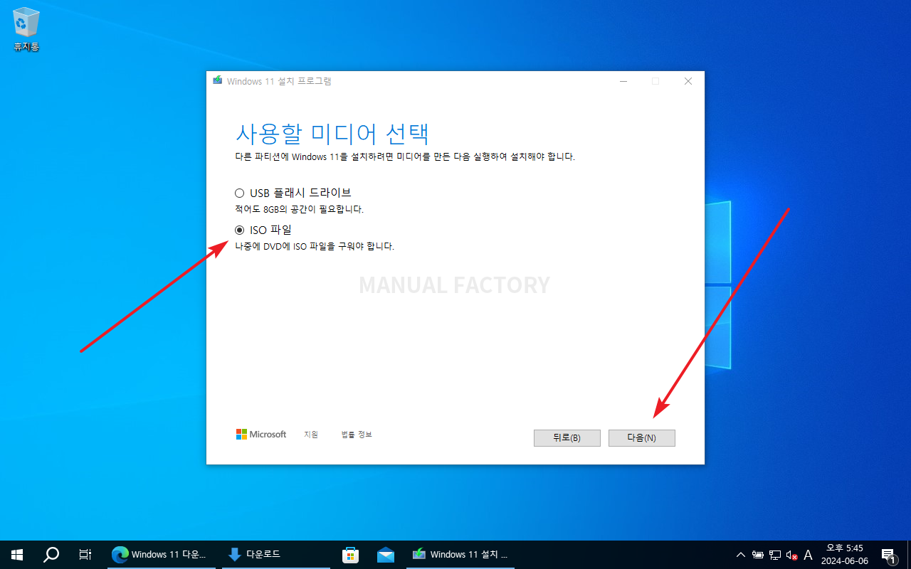Open Windows Search from the taskbar
Viewport: 911px width, 569px height.
[x=51, y=554]
